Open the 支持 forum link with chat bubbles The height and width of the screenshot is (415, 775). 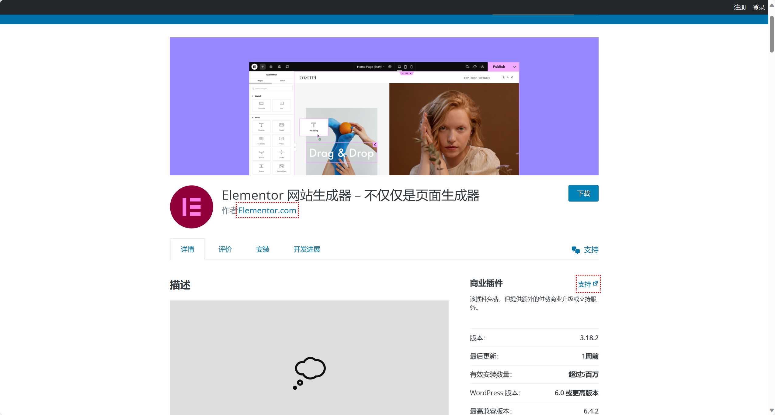(585, 250)
